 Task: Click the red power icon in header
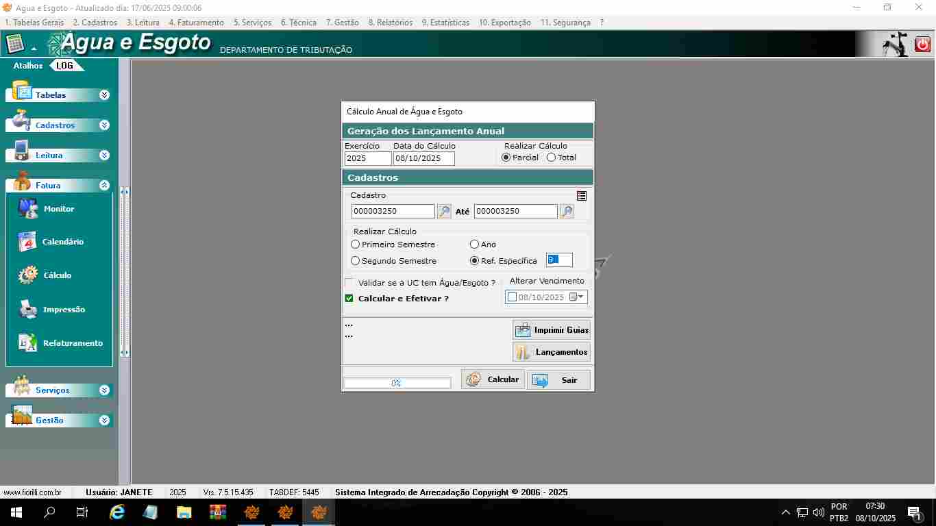922,45
